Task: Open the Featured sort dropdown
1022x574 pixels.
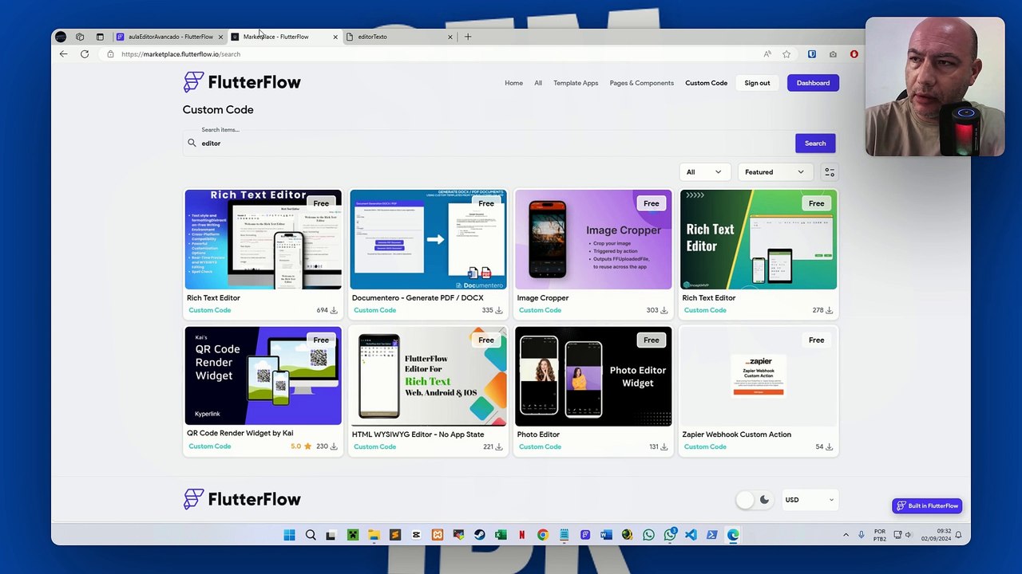Action: click(774, 172)
